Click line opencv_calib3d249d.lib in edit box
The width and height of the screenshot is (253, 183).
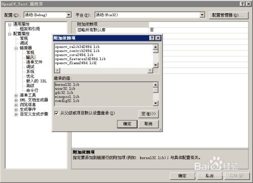click(77, 47)
